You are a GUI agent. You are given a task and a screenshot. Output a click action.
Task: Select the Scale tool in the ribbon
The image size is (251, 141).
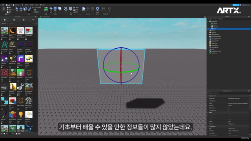point(25,8)
